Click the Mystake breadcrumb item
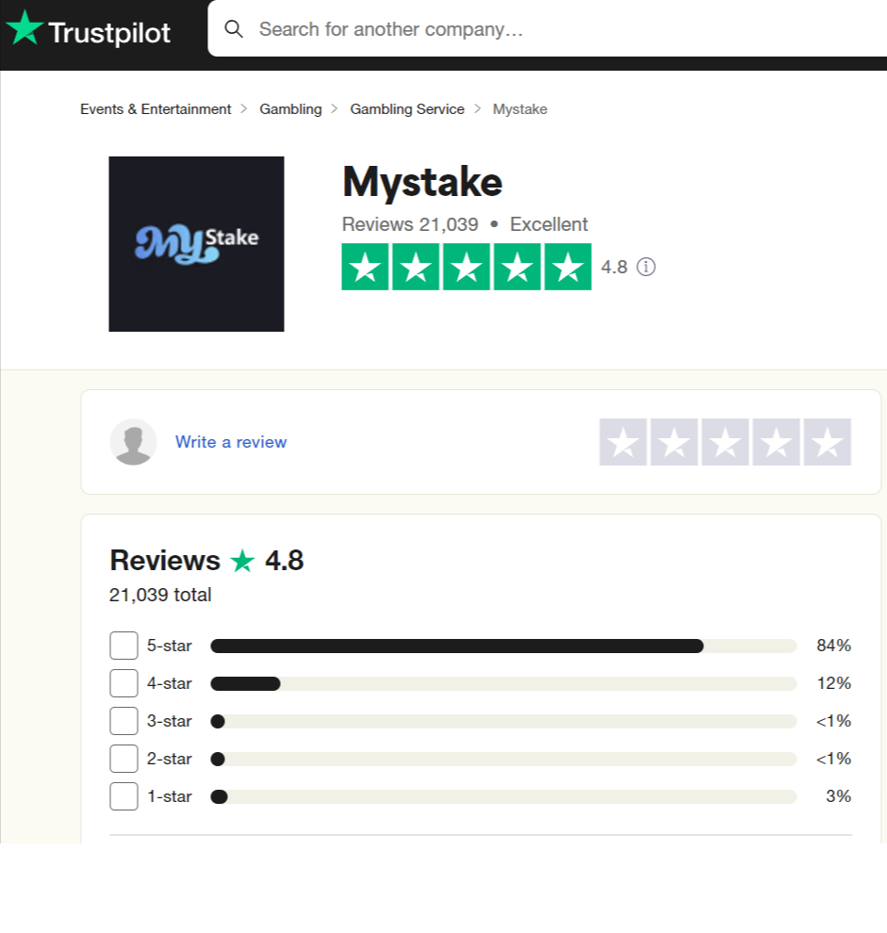 [519, 108]
